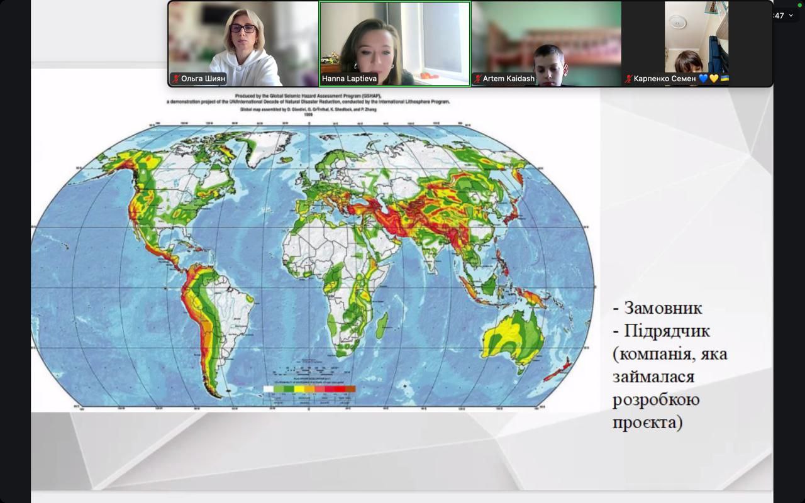
Task: Click the yellow heart emoji in participant name
Action: pyautogui.click(x=714, y=79)
